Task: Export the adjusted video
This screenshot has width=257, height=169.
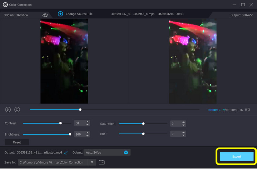Action: 237,156
